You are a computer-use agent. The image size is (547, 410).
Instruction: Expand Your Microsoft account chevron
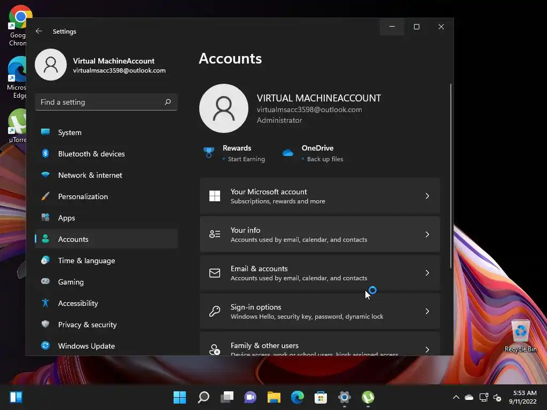coord(427,196)
